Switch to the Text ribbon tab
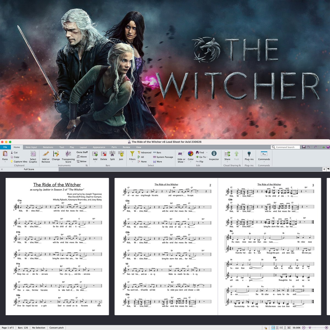The image size is (330, 330). coord(62,147)
